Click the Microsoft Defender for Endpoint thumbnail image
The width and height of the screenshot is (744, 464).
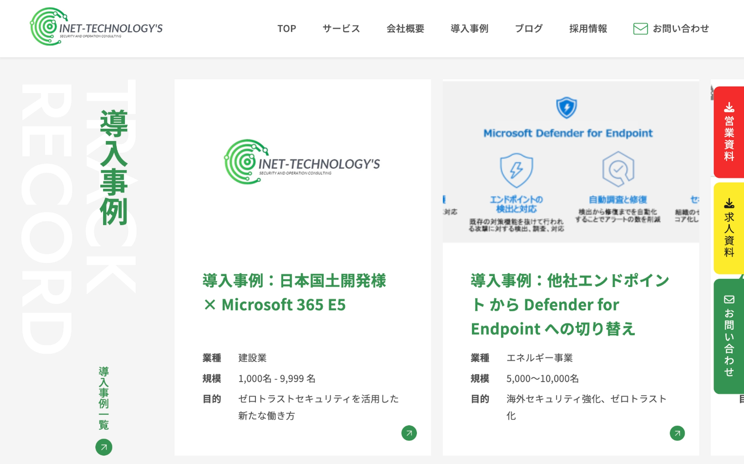571,161
